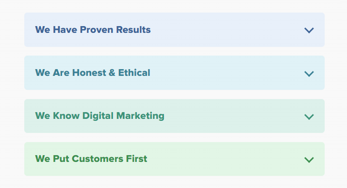Select the We Put Customers First title
The height and width of the screenshot is (188, 347).
(x=91, y=159)
